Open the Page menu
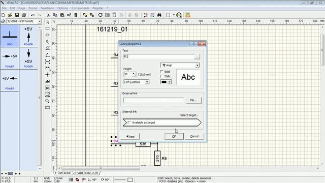Image resolution: width=325 pixels, height=183 pixels. pyautogui.click(x=22, y=8)
